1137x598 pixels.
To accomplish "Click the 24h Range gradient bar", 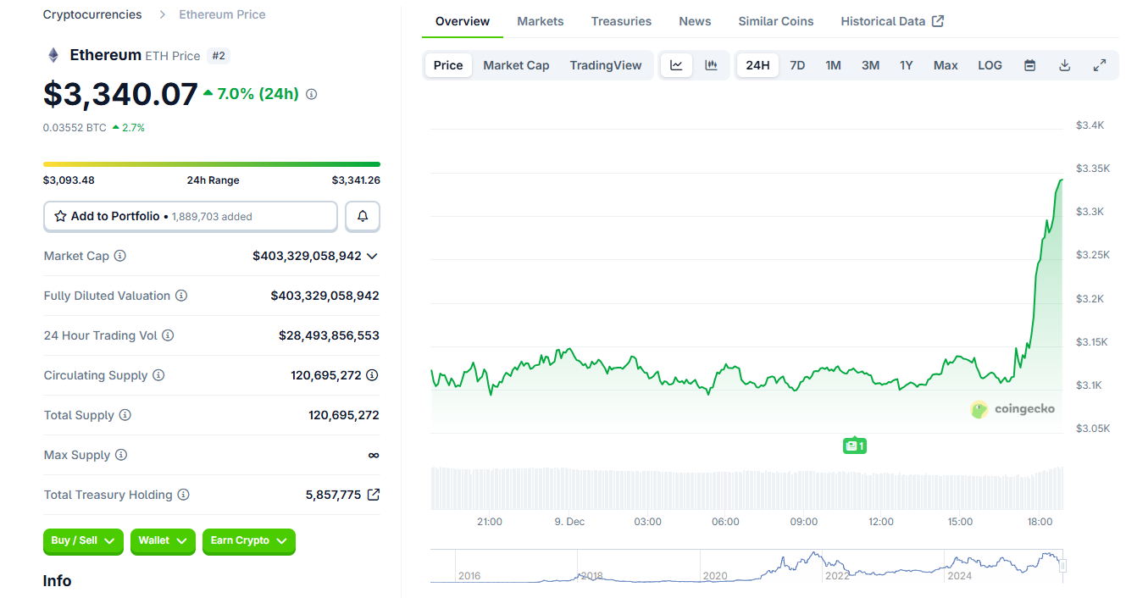I will 212,163.
